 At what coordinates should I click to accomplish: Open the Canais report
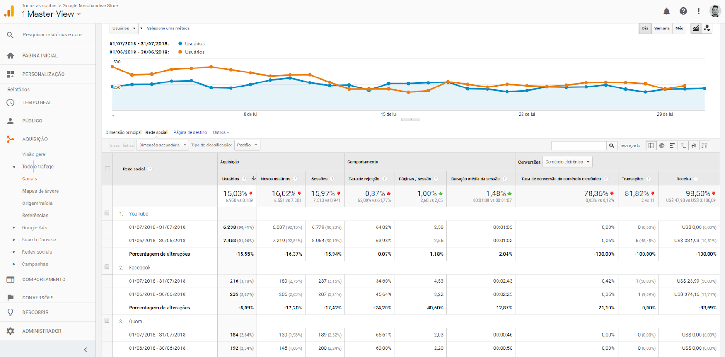click(29, 179)
